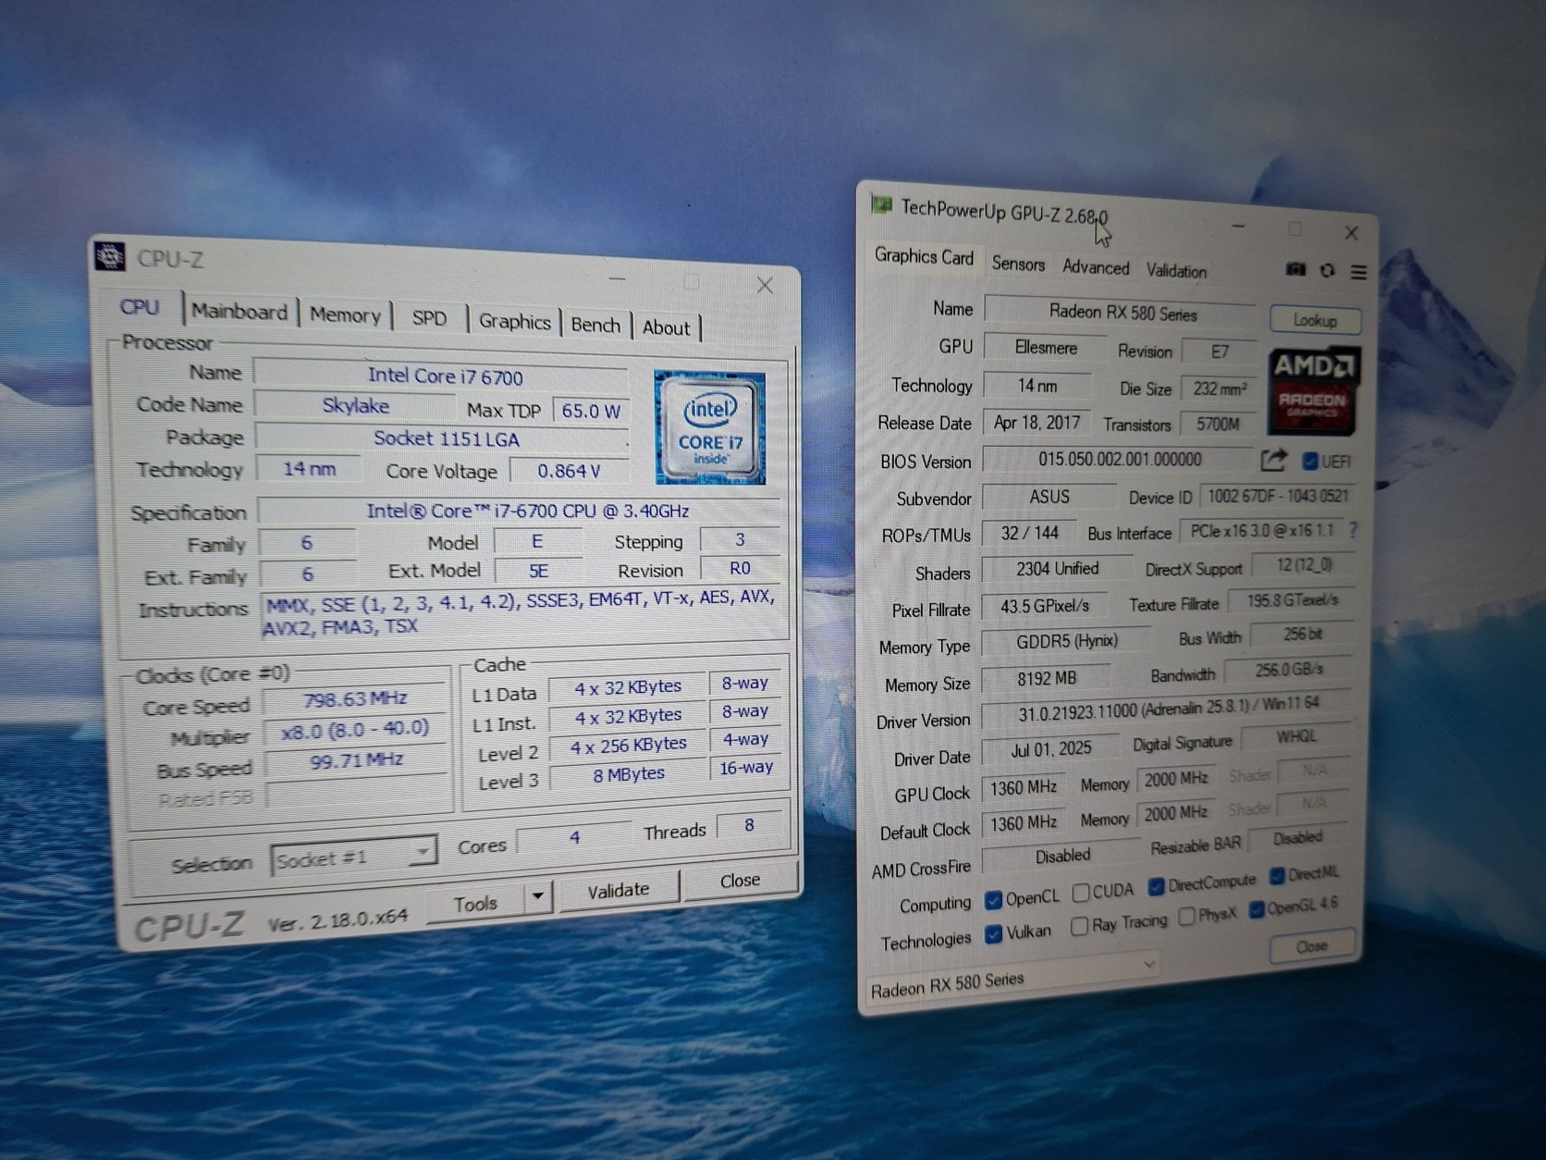Select the About tab in CPU-Z
This screenshot has height=1160, width=1546.
[666, 327]
